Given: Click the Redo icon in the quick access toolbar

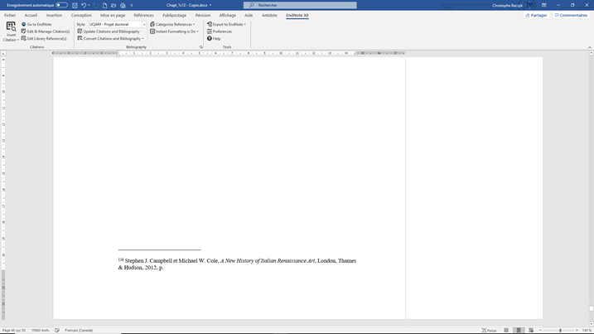Looking at the screenshot, I should click(96, 5).
